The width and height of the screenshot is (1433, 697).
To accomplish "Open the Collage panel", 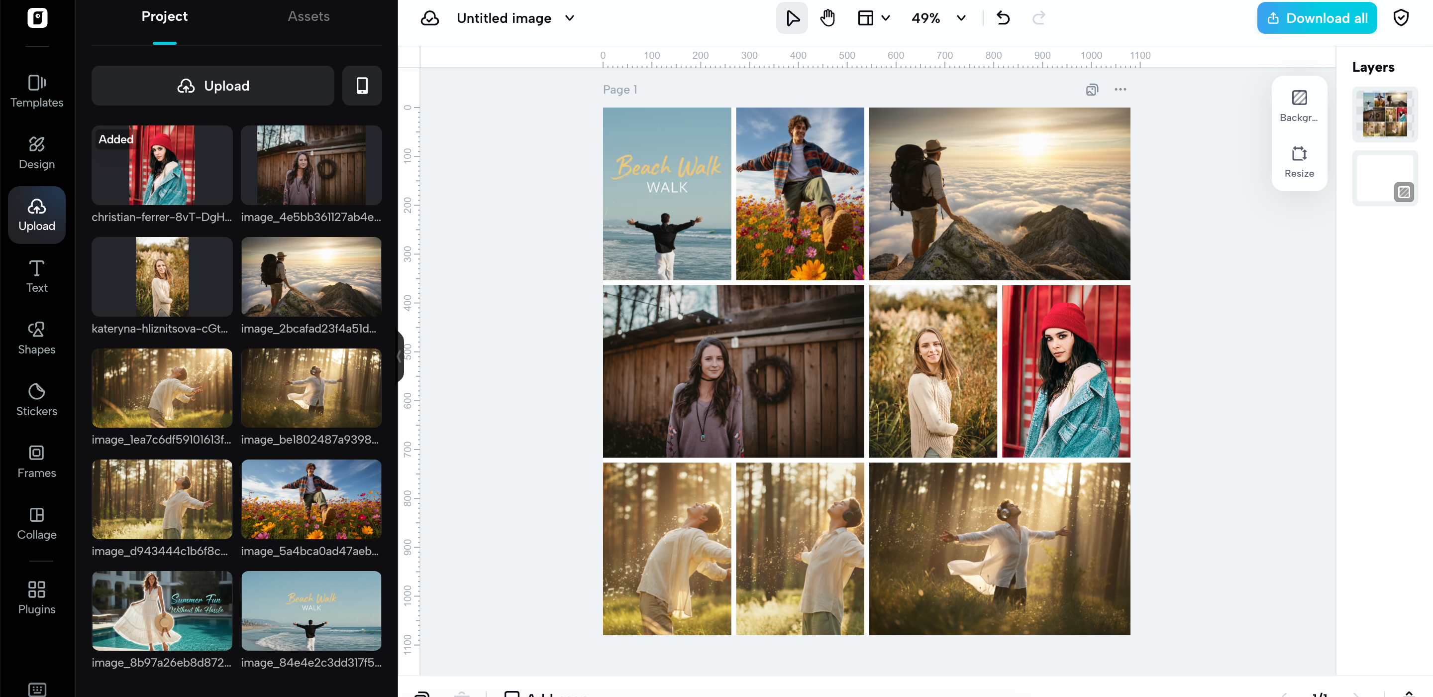I will point(37,523).
